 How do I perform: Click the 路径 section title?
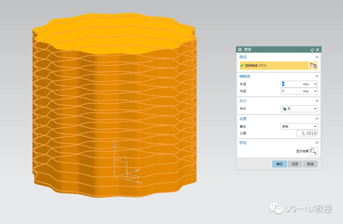[x=243, y=57]
